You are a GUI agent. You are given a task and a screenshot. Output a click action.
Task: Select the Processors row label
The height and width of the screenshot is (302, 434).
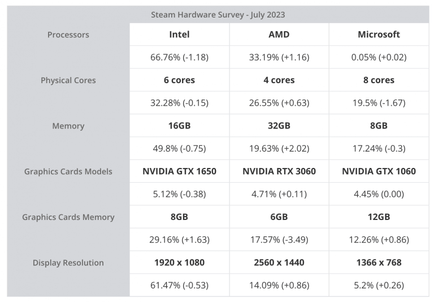68,34
